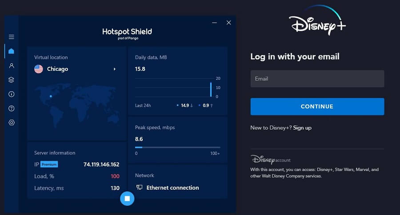Viewport: 400px width, 215px height.
Task: Open Hotspot Shield settings hexagon icon
Action: point(12,122)
